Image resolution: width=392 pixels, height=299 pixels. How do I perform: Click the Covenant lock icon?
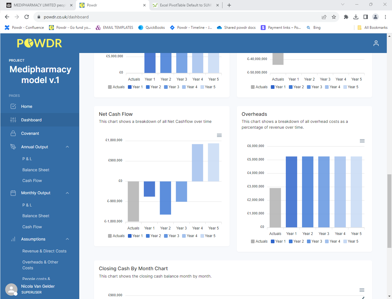tap(13, 133)
